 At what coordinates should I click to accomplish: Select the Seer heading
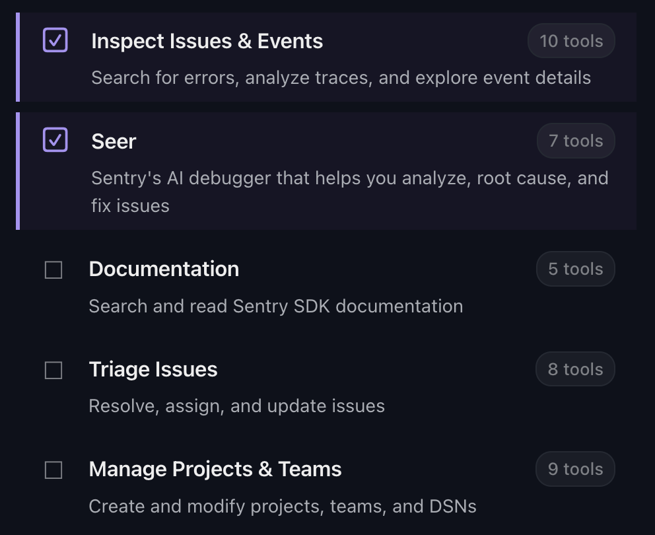click(114, 141)
